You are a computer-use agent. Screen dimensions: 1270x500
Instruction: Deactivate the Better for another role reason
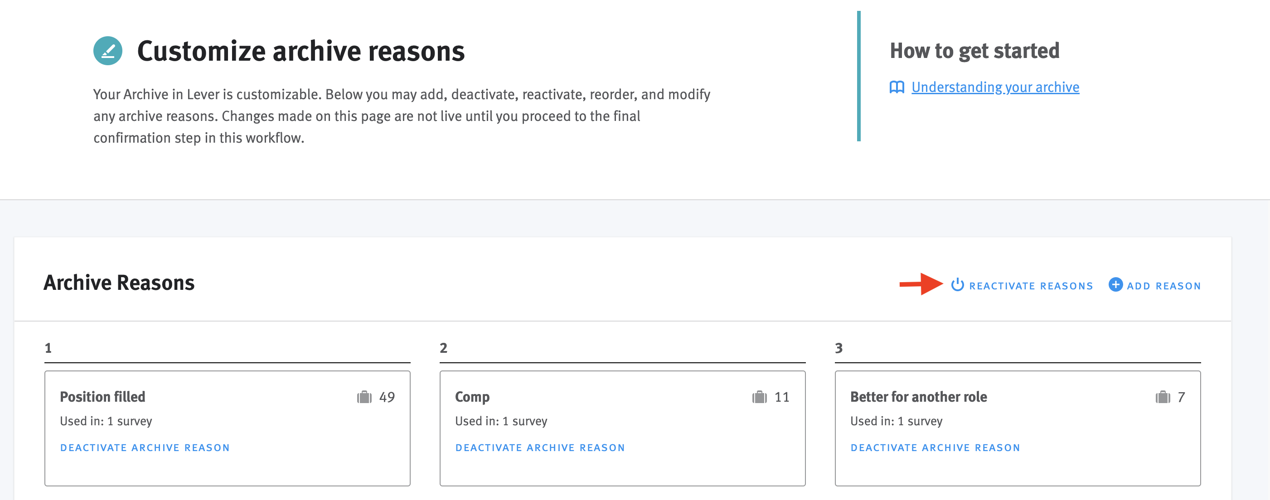(x=935, y=447)
